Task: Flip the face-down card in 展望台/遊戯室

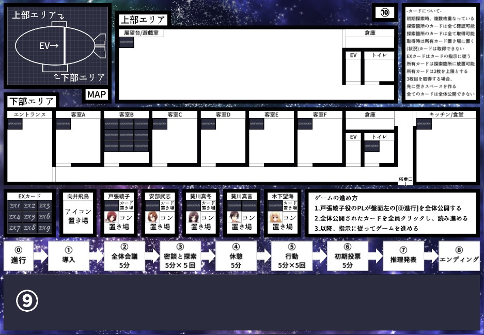Action: point(126,42)
